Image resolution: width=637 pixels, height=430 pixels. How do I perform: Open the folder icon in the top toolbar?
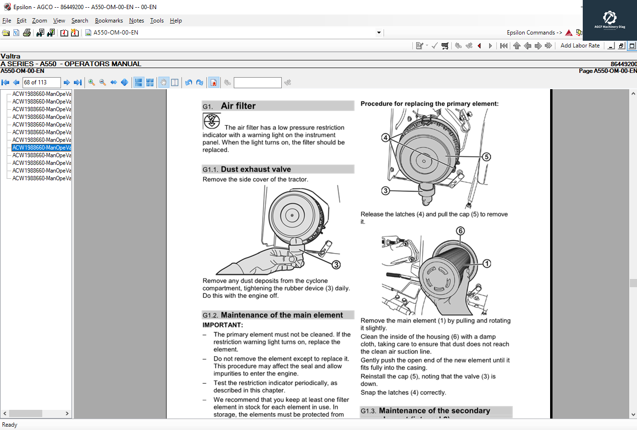pos(6,33)
